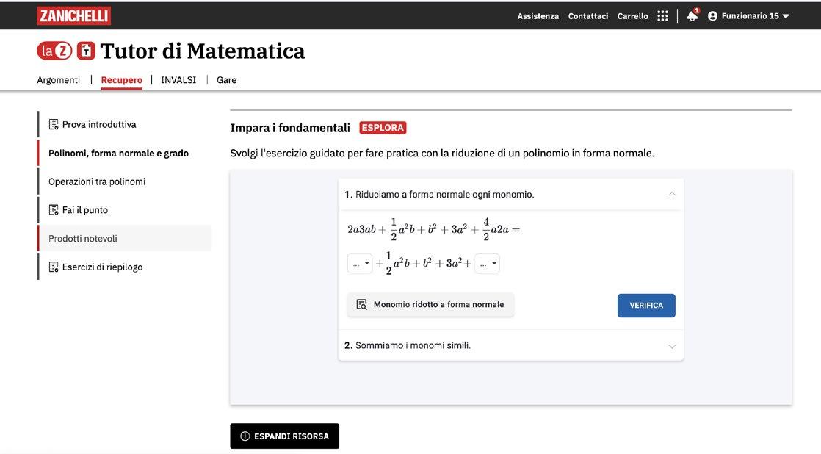Open the notifications bell
Viewport: 821px width, 454px height.
tap(692, 16)
